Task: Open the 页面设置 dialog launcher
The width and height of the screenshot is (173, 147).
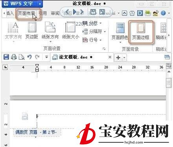Action: click(x=104, y=49)
